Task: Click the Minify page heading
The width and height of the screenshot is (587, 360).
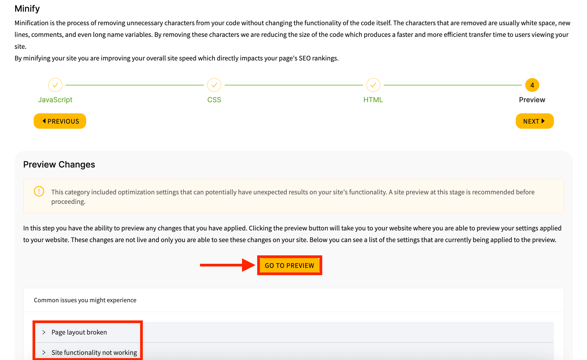Action: click(x=27, y=9)
